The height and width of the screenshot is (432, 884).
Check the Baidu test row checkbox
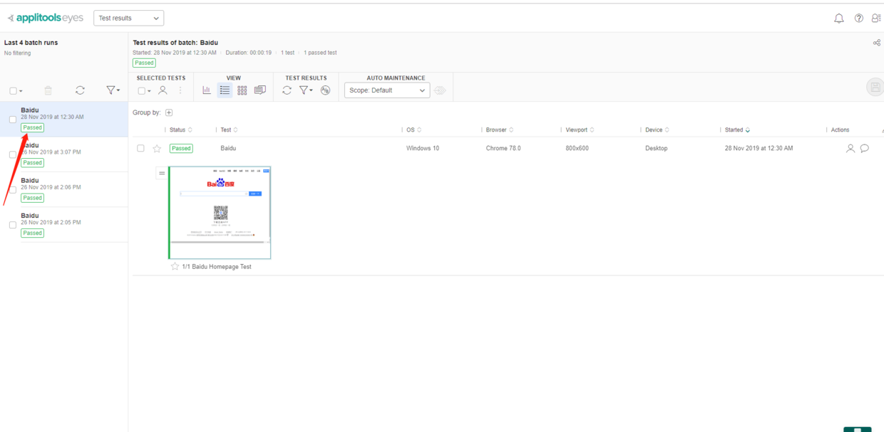[140, 148]
